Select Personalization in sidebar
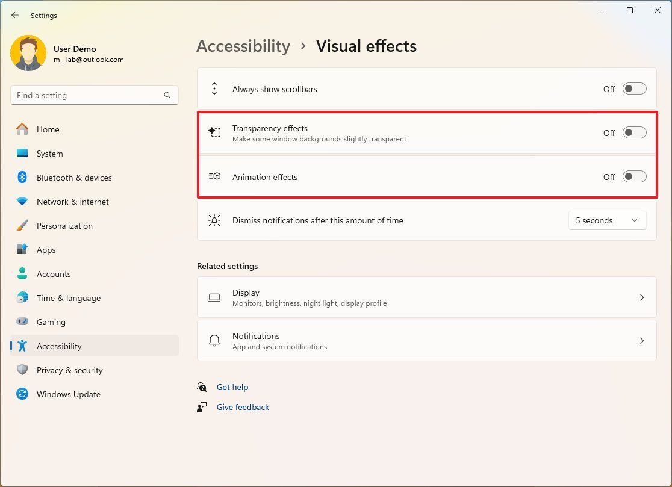This screenshot has height=487, width=672. [95, 226]
